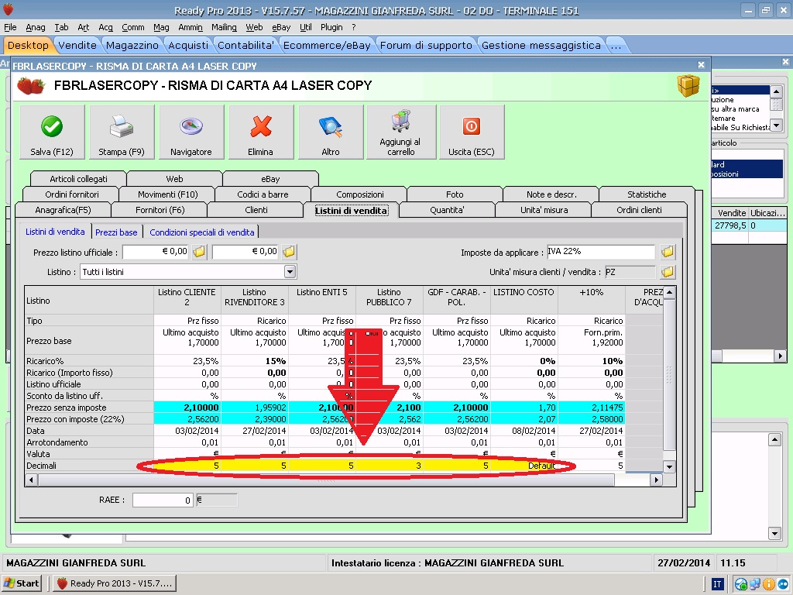
Task: Browse units using the folder next to PZ
Action: 668,272
